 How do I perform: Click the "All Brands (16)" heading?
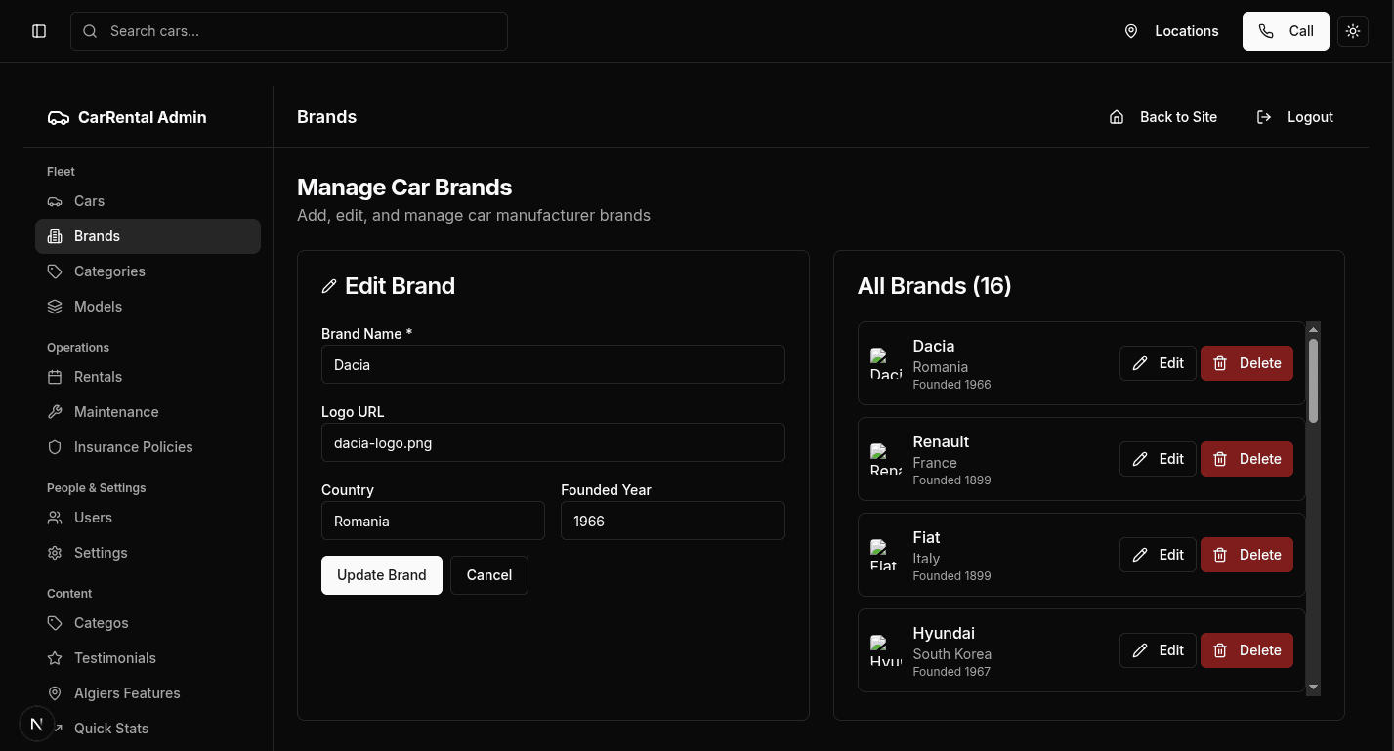click(935, 286)
